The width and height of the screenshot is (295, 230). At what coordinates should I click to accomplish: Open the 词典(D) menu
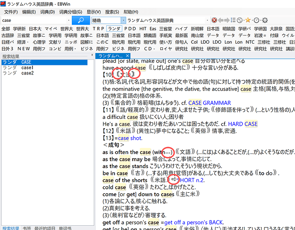pos(47,12)
